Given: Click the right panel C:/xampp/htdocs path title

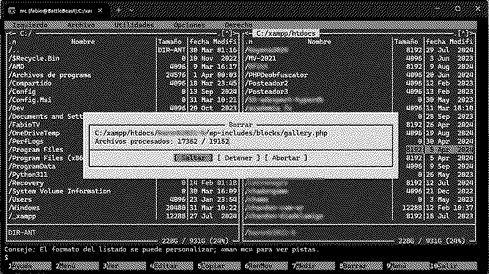Looking at the screenshot, I should 285,33.
